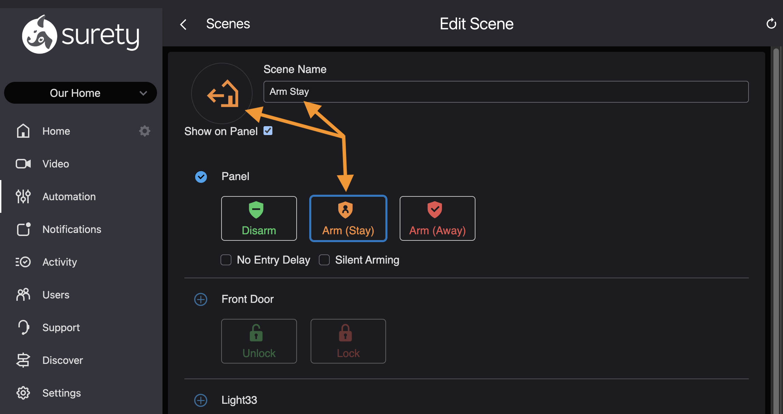
Task: Enable the No Entry Delay checkbox
Action: (x=226, y=260)
